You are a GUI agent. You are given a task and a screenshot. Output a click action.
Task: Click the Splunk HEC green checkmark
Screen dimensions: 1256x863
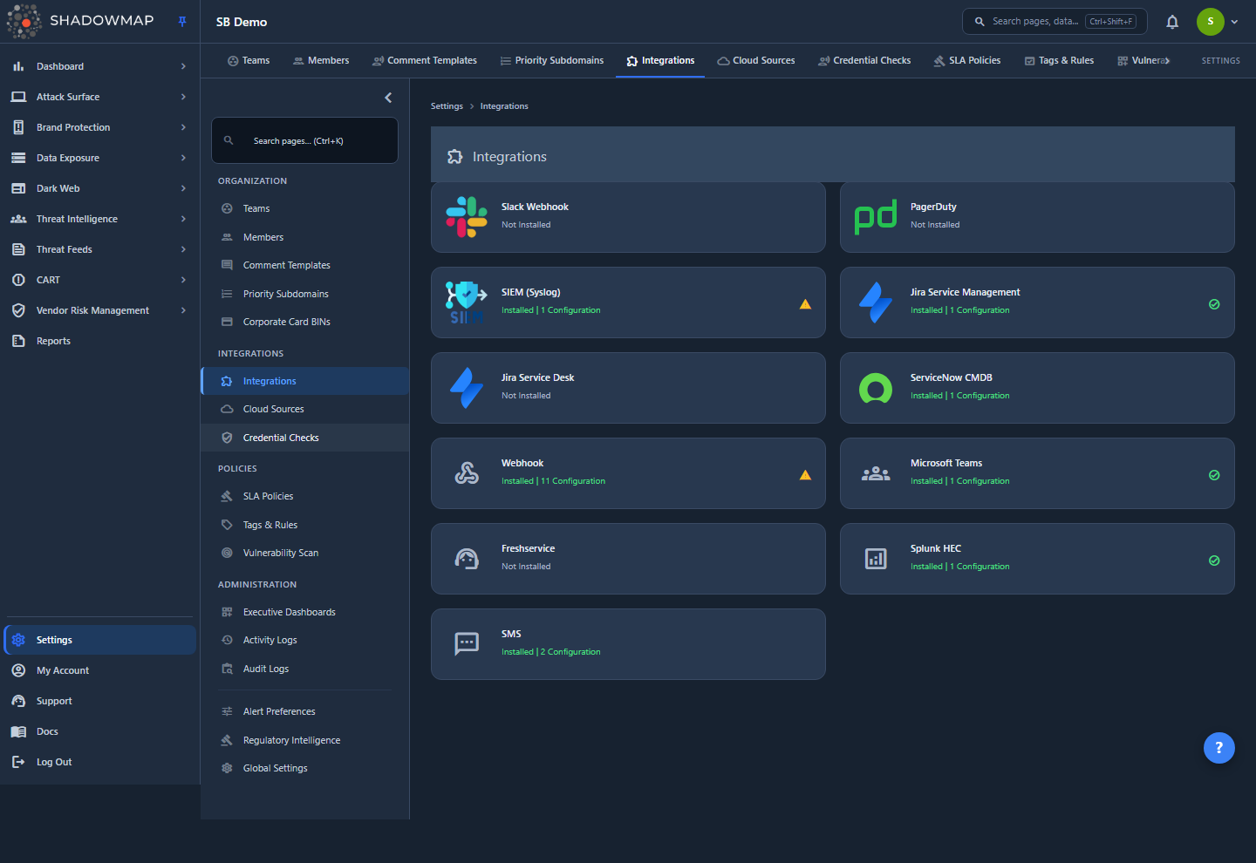(1214, 561)
